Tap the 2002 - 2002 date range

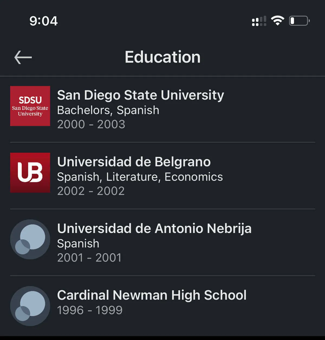[91, 191]
